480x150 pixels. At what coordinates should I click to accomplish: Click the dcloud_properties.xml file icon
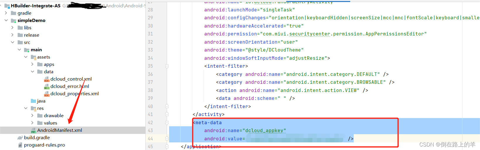tap(46, 94)
